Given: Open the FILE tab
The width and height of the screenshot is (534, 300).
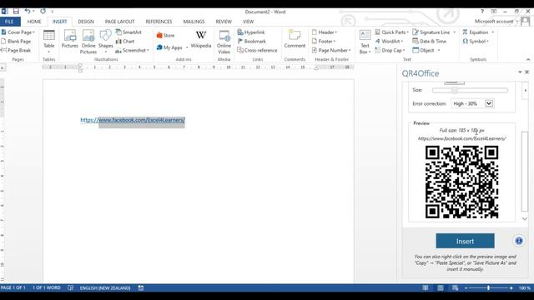Looking at the screenshot, I should tap(9, 22).
